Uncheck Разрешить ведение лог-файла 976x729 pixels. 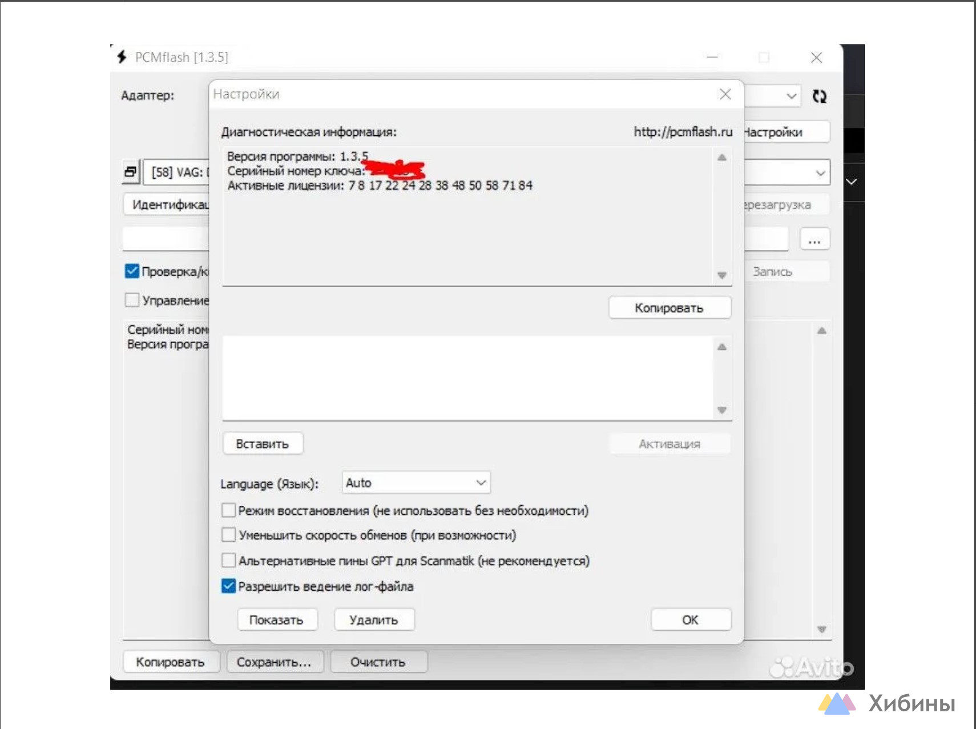[228, 586]
